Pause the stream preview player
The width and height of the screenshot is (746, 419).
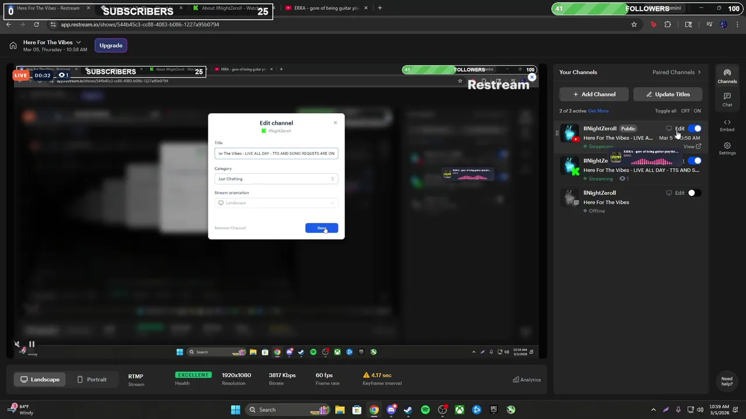coord(31,344)
